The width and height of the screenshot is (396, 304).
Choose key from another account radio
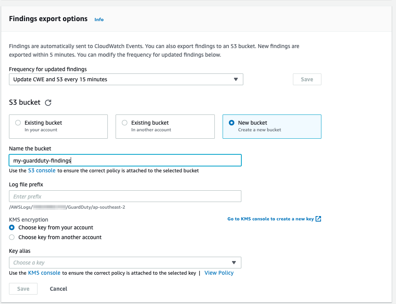click(12, 237)
